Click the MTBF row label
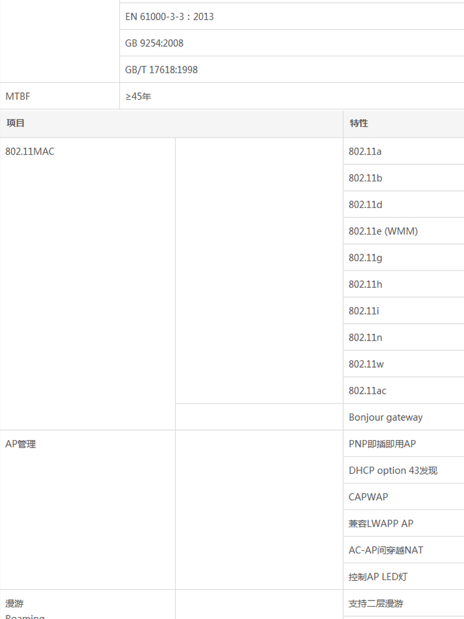This screenshot has height=619, width=464. [x=59, y=96]
